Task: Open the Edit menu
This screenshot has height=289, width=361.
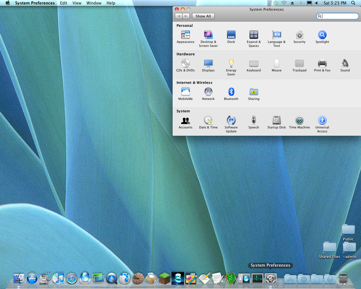Action: point(63,3)
